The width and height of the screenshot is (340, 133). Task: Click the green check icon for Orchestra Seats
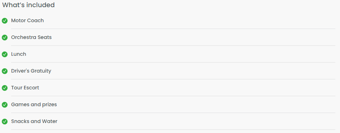click(5, 38)
